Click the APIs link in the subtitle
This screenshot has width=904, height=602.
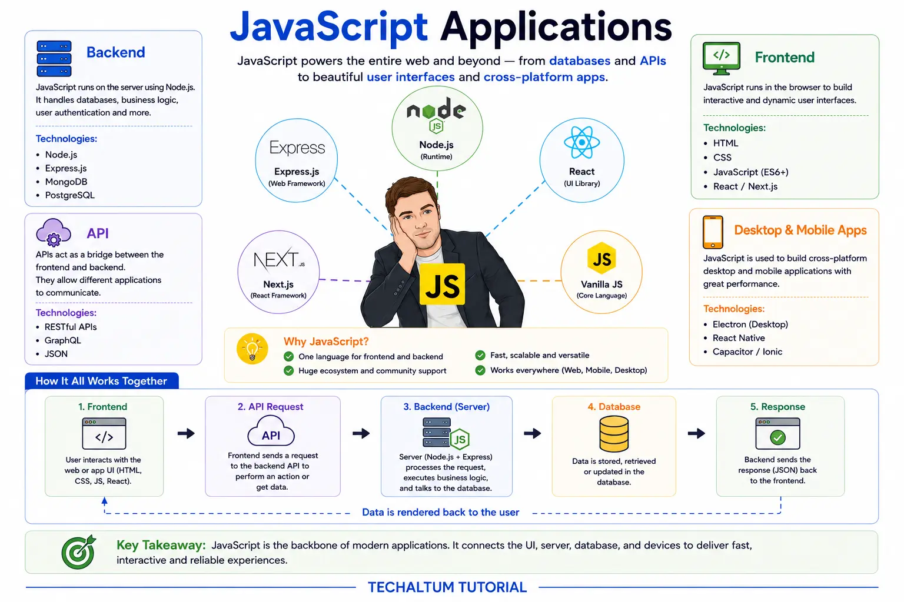pyautogui.click(x=653, y=61)
